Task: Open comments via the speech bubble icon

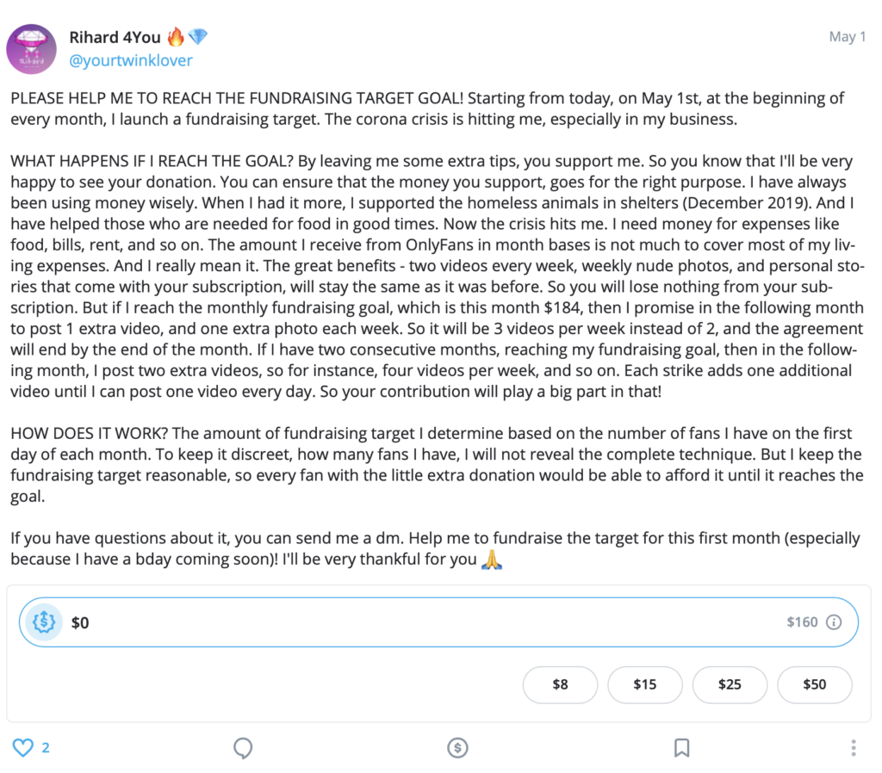Action: coord(243,748)
